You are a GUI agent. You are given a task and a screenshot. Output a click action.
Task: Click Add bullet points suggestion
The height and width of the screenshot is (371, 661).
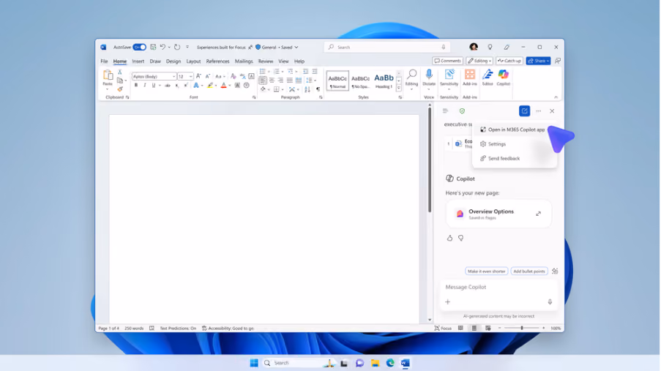coord(529,271)
